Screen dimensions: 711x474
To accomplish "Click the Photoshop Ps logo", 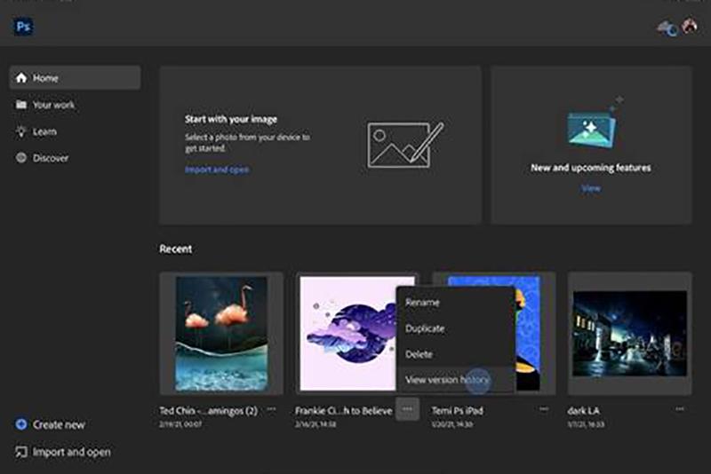I will click(x=23, y=27).
